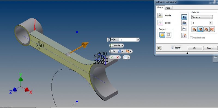Toggle the preview eyeglasses checkbox
Viewport: 218px width, 108px height.
[x=172, y=48]
